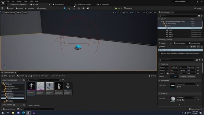Open the viewport layout maximize icon
Screen dimensions: 204x115
click(x=155, y=12)
